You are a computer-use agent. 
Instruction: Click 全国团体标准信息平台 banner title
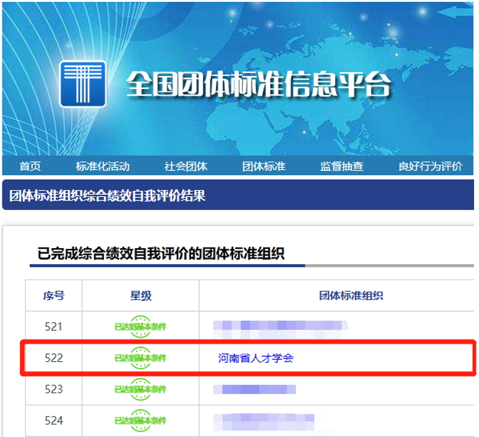[x=258, y=84]
